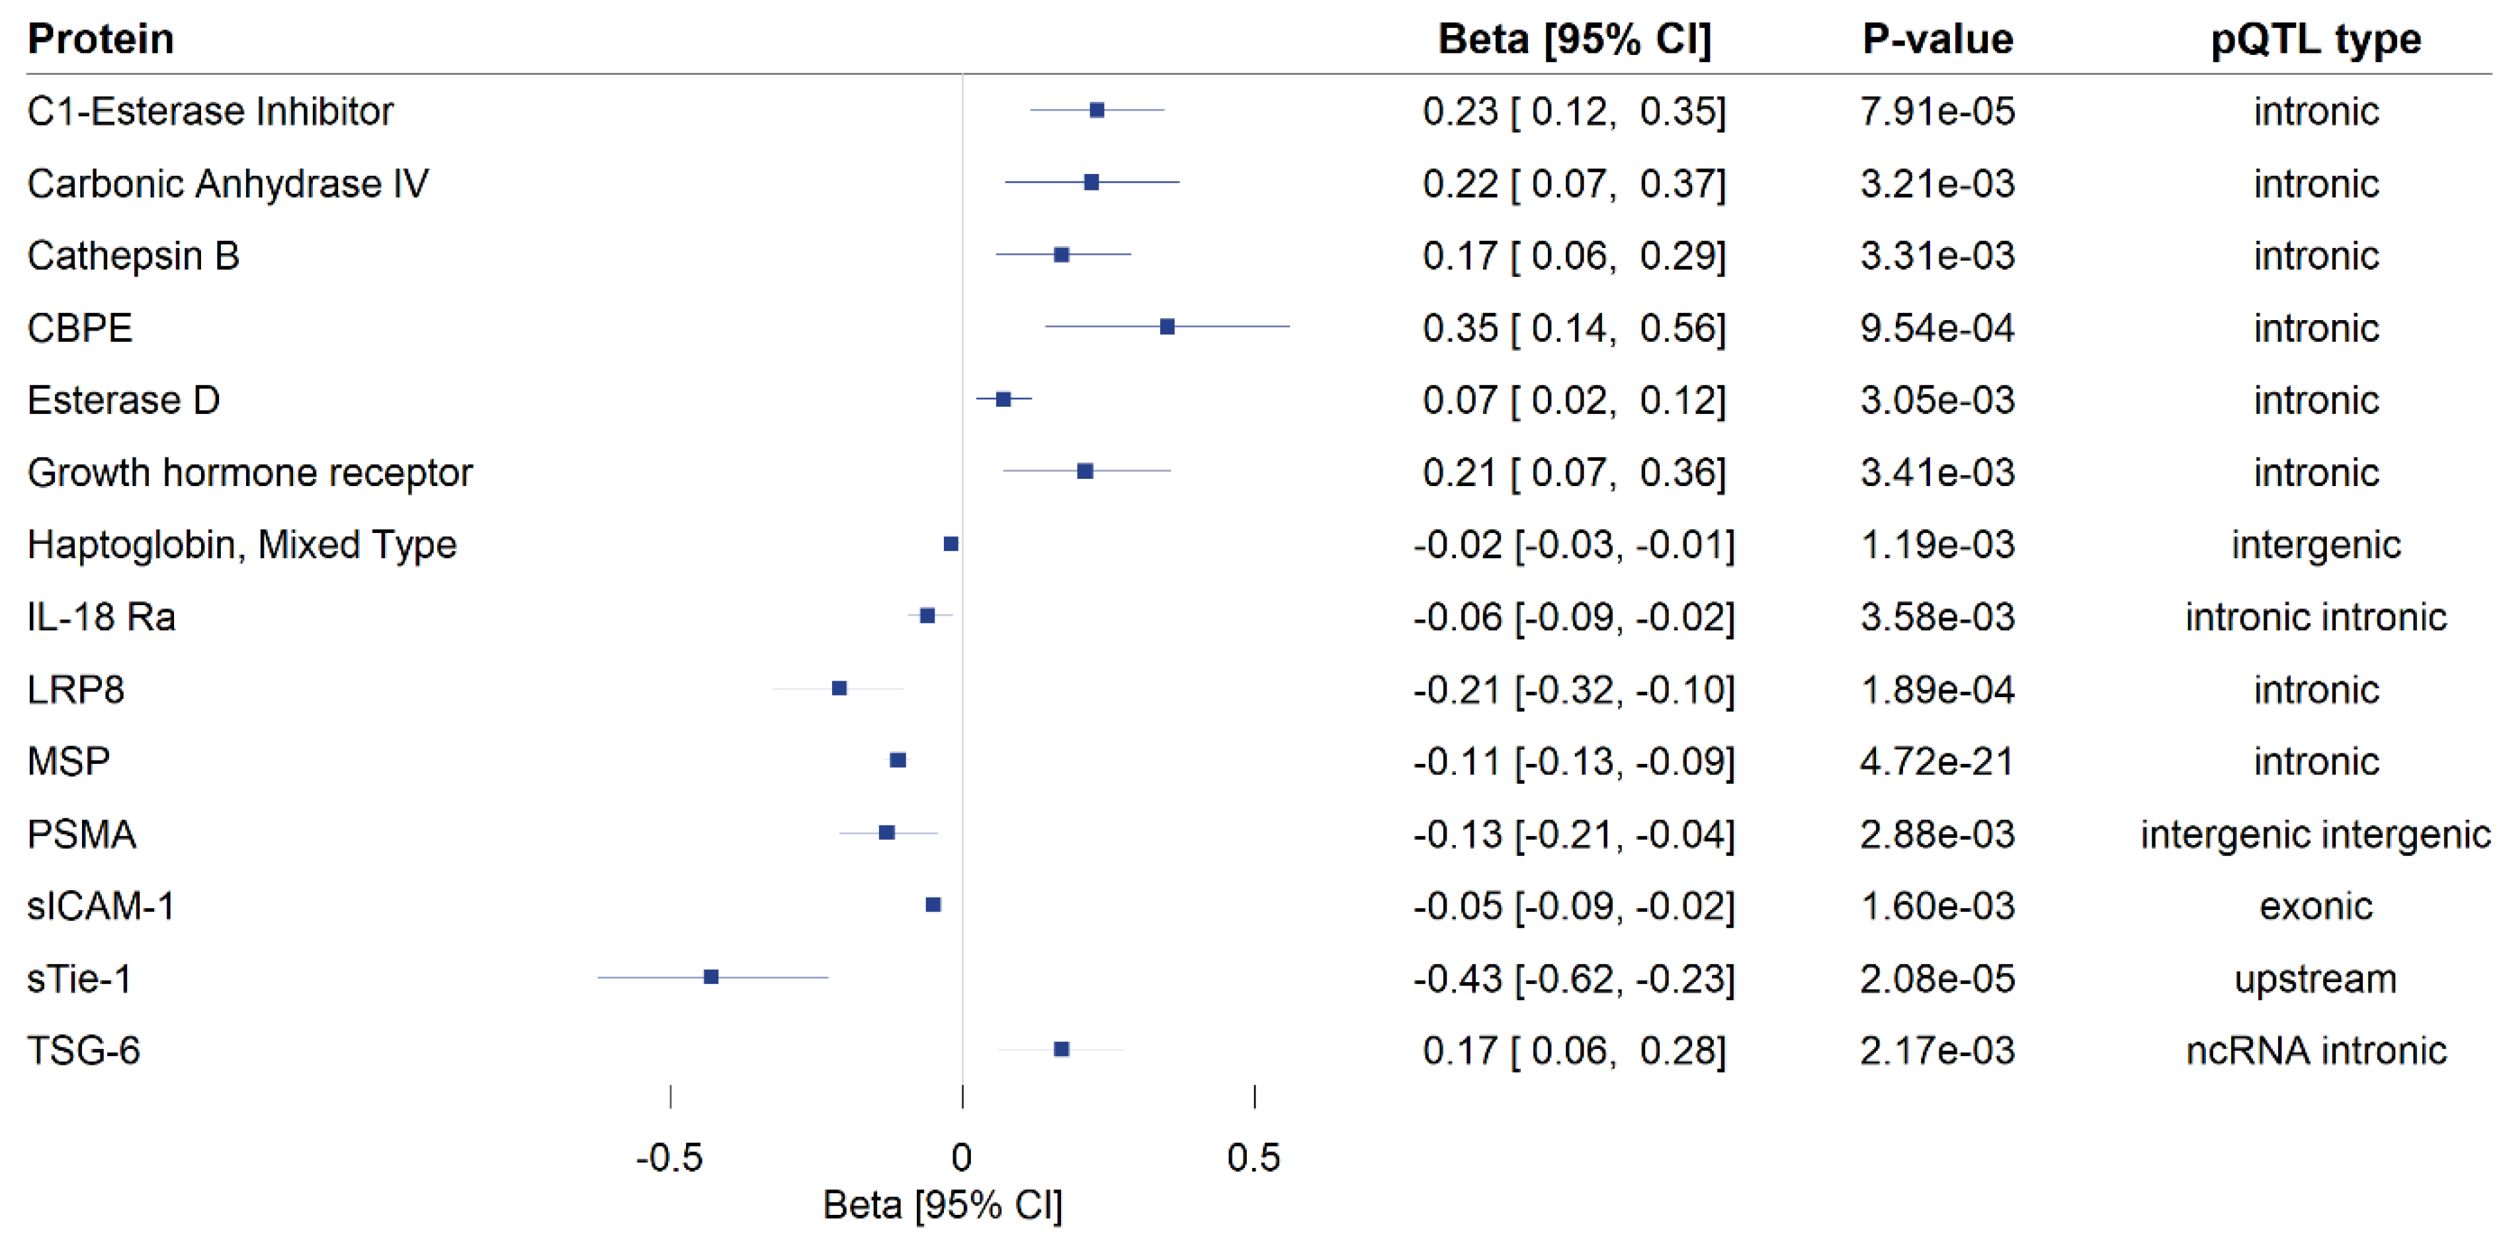2503x1244 pixels.
Task: Click the -0.5 x-axis tick label
Action: coord(669,1157)
